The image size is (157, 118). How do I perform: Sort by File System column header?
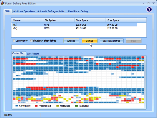coord(59,20)
